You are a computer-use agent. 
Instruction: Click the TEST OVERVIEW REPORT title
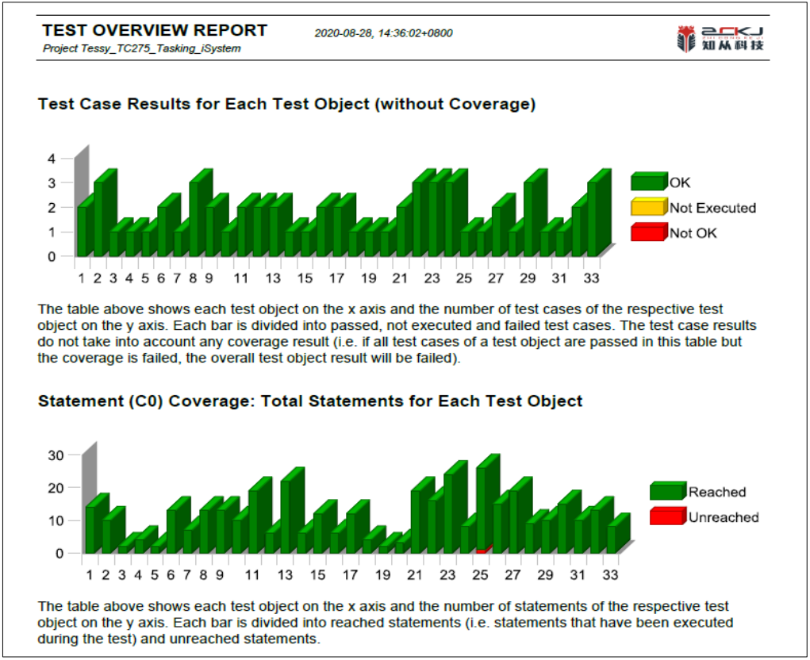(155, 31)
